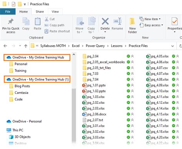Select pq_4.07.csv file
Screen dimensions: 182x149
tap(157, 68)
